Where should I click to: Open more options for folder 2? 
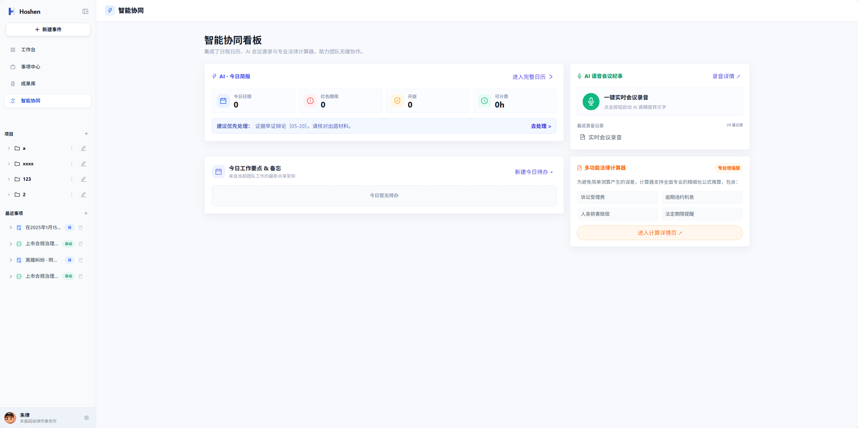[x=72, y=195]
